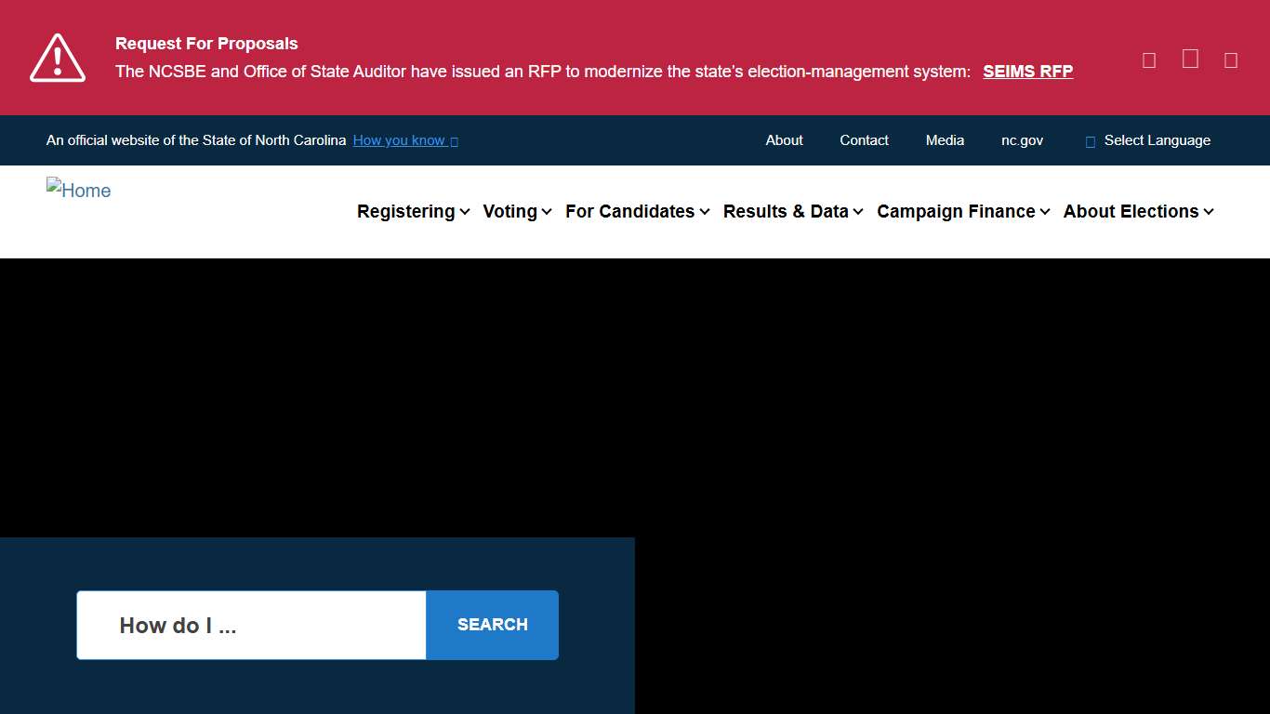Screen dimensions: 1270x714
Task: Open the About Elections dropdown
Action: 1138,211
